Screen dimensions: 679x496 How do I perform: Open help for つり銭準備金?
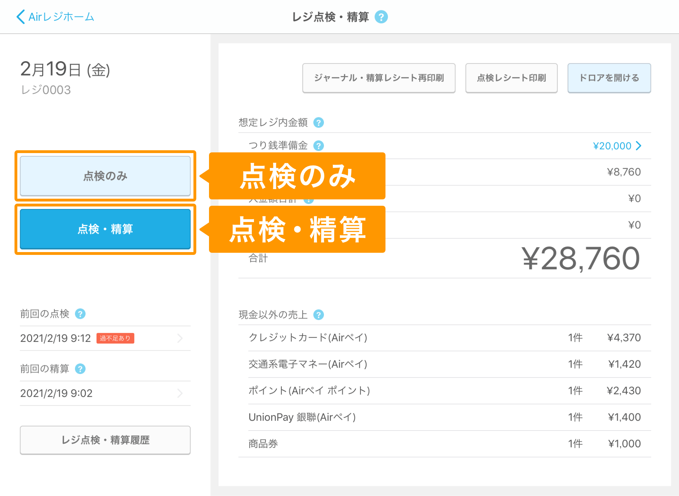coord(319,145)
